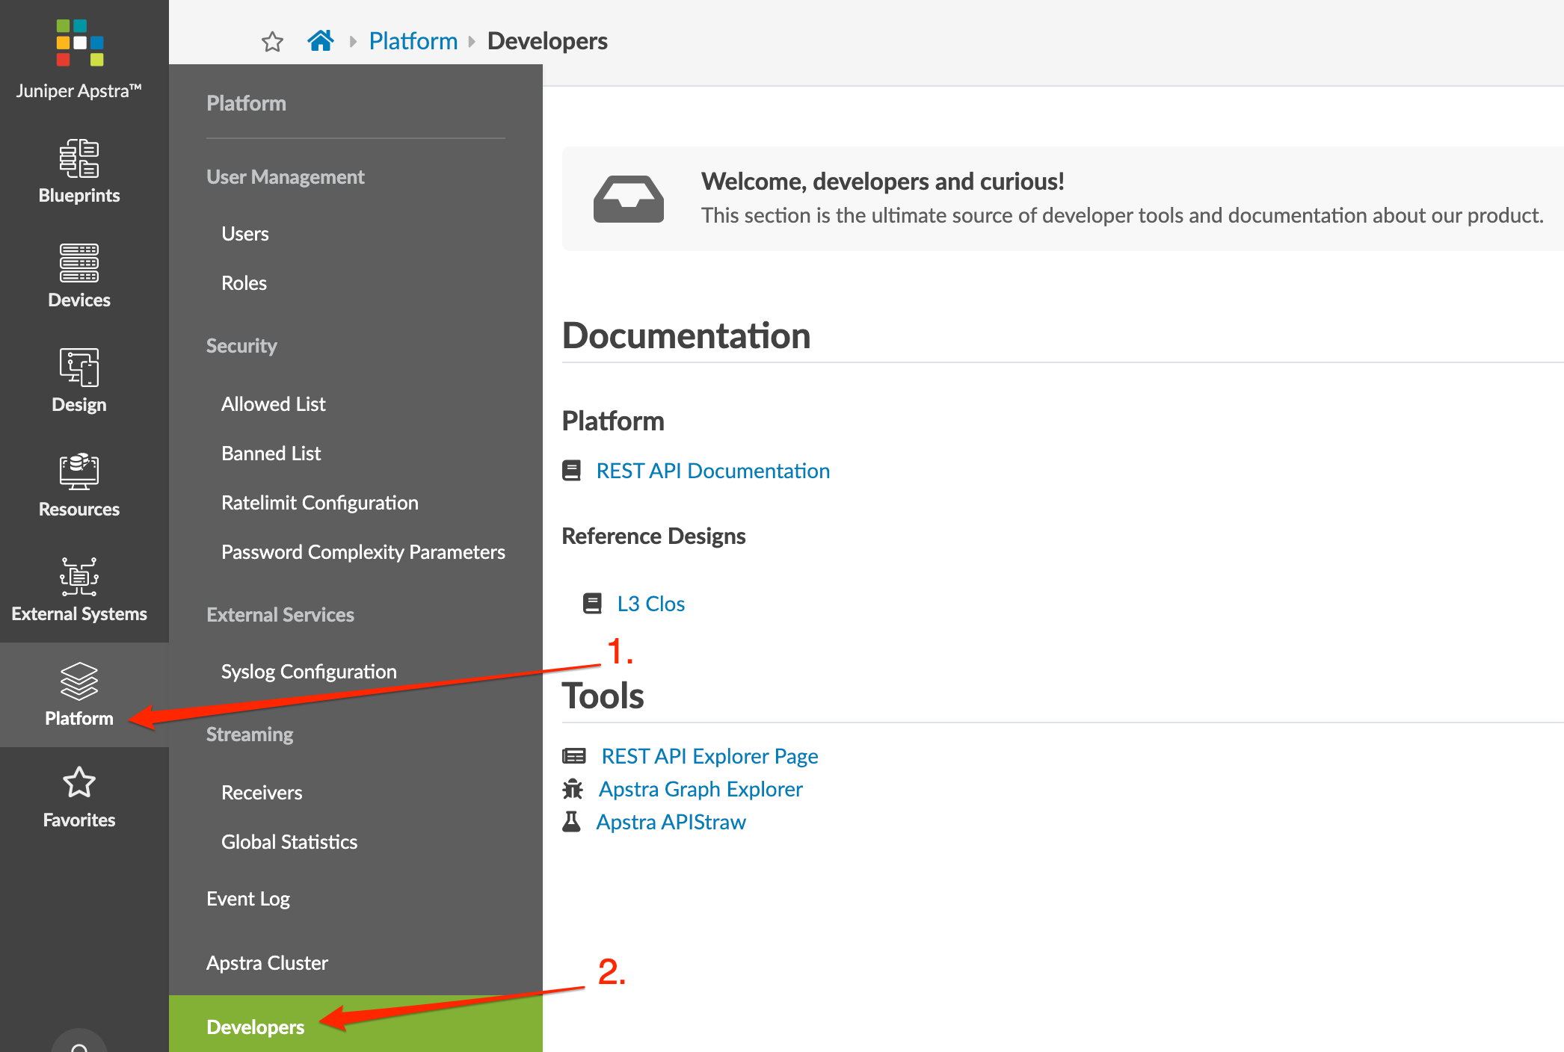Click the home icon in breadcrumb
1564x1052 pixels.
click(321, 40)
